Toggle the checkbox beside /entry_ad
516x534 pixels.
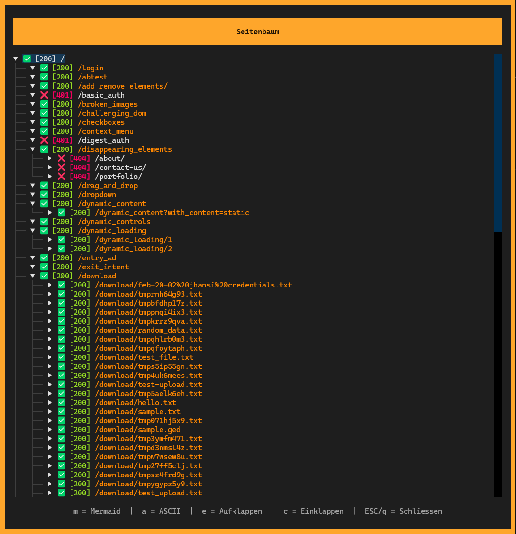[x=44, y=257]
